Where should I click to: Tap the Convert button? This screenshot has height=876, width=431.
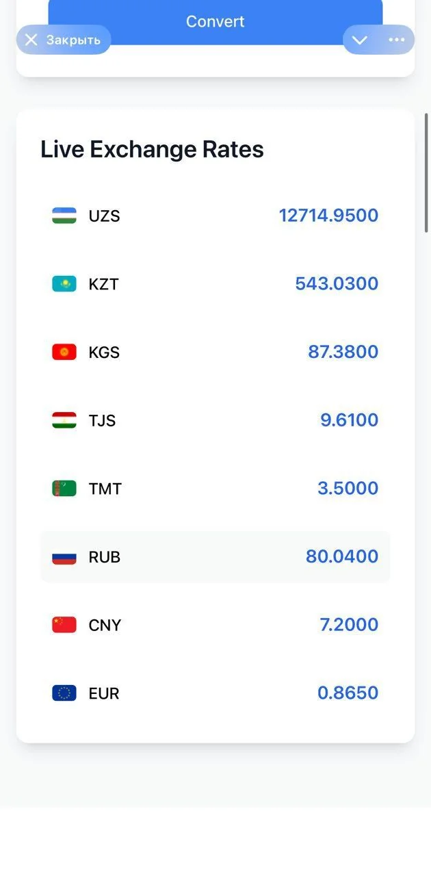pos(215,22)
